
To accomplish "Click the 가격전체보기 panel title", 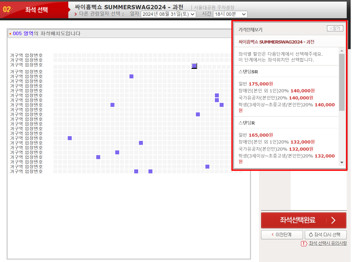I will [x=250, y=30].
